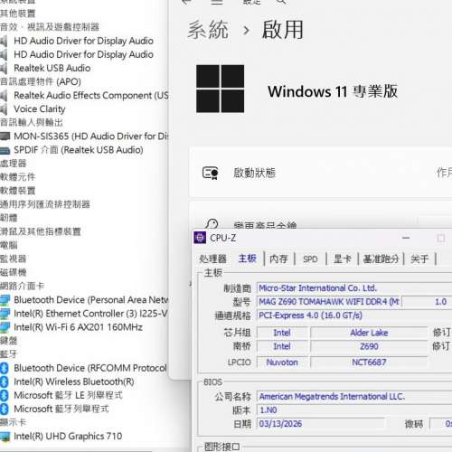This screenshot has height=452, width=452.
Task: Click 系統 breadcrumb link in Settings
Action: tap(208, 30)
